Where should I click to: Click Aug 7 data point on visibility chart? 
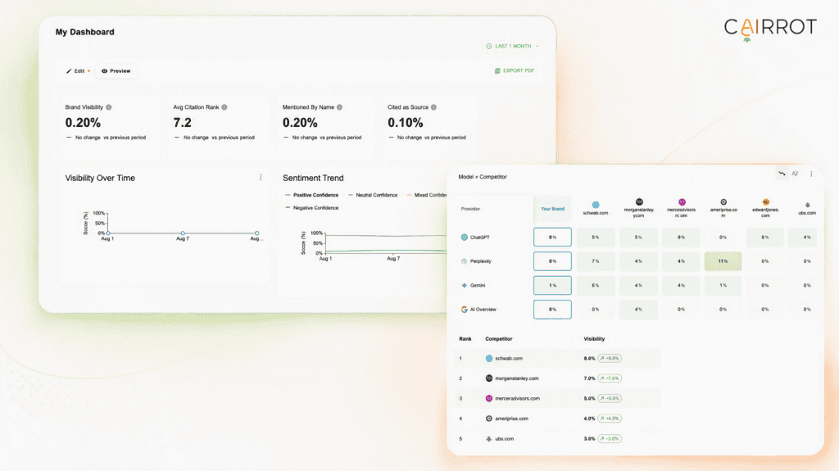tap(183, 233)
